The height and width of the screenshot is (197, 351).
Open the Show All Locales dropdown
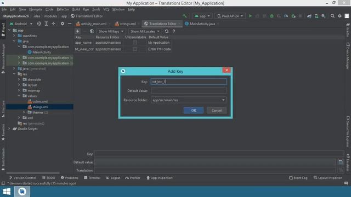tap(145, 31)
